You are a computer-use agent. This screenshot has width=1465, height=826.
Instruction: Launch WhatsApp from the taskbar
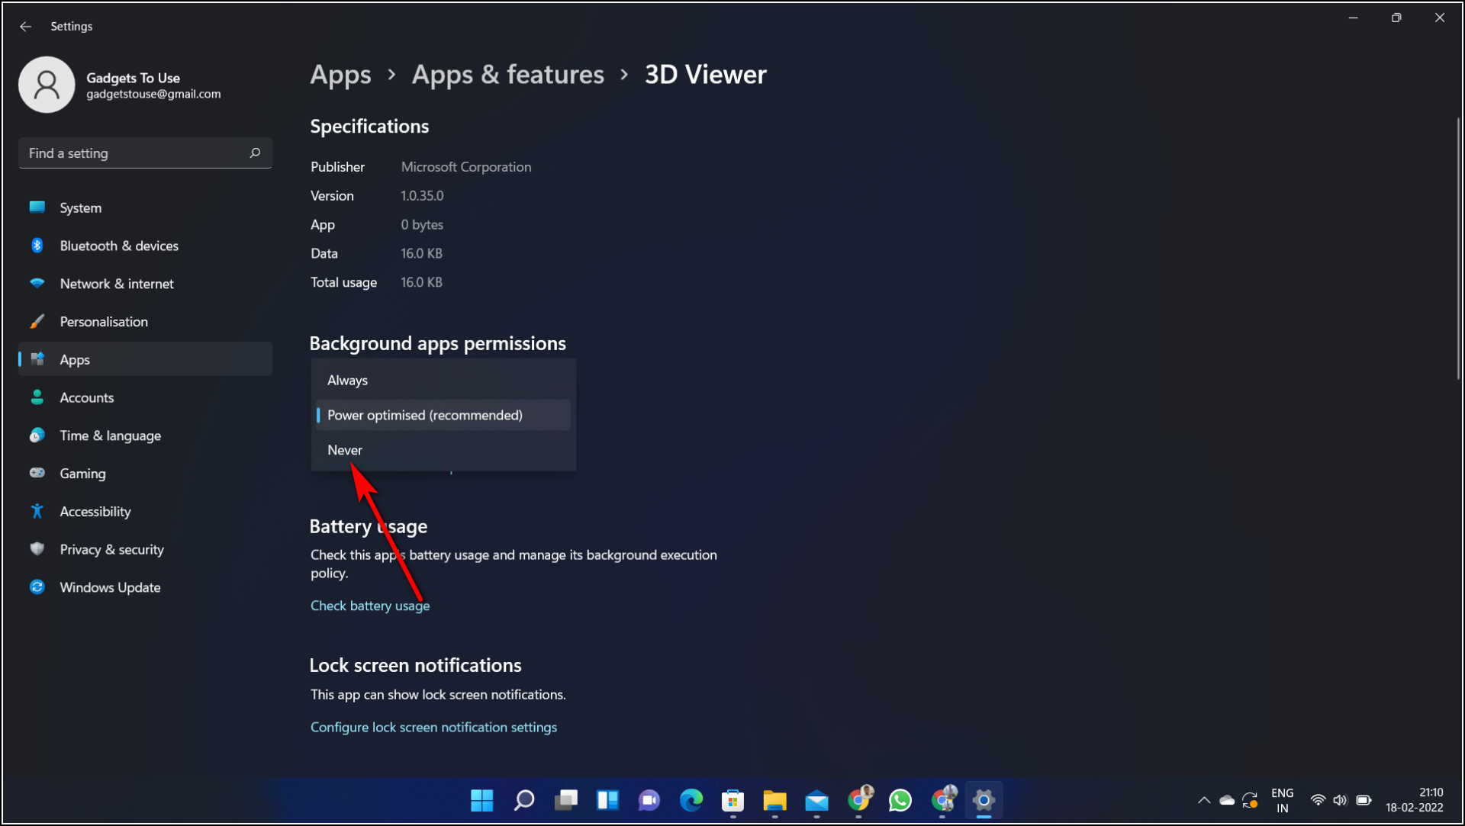900,800
